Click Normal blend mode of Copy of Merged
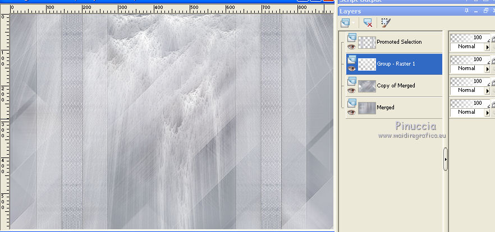Viewport: 495px width, 232px height. (467, 90)
